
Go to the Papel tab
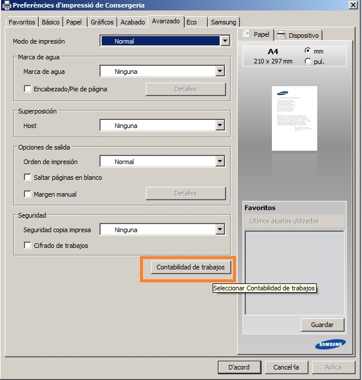point(74,22)
